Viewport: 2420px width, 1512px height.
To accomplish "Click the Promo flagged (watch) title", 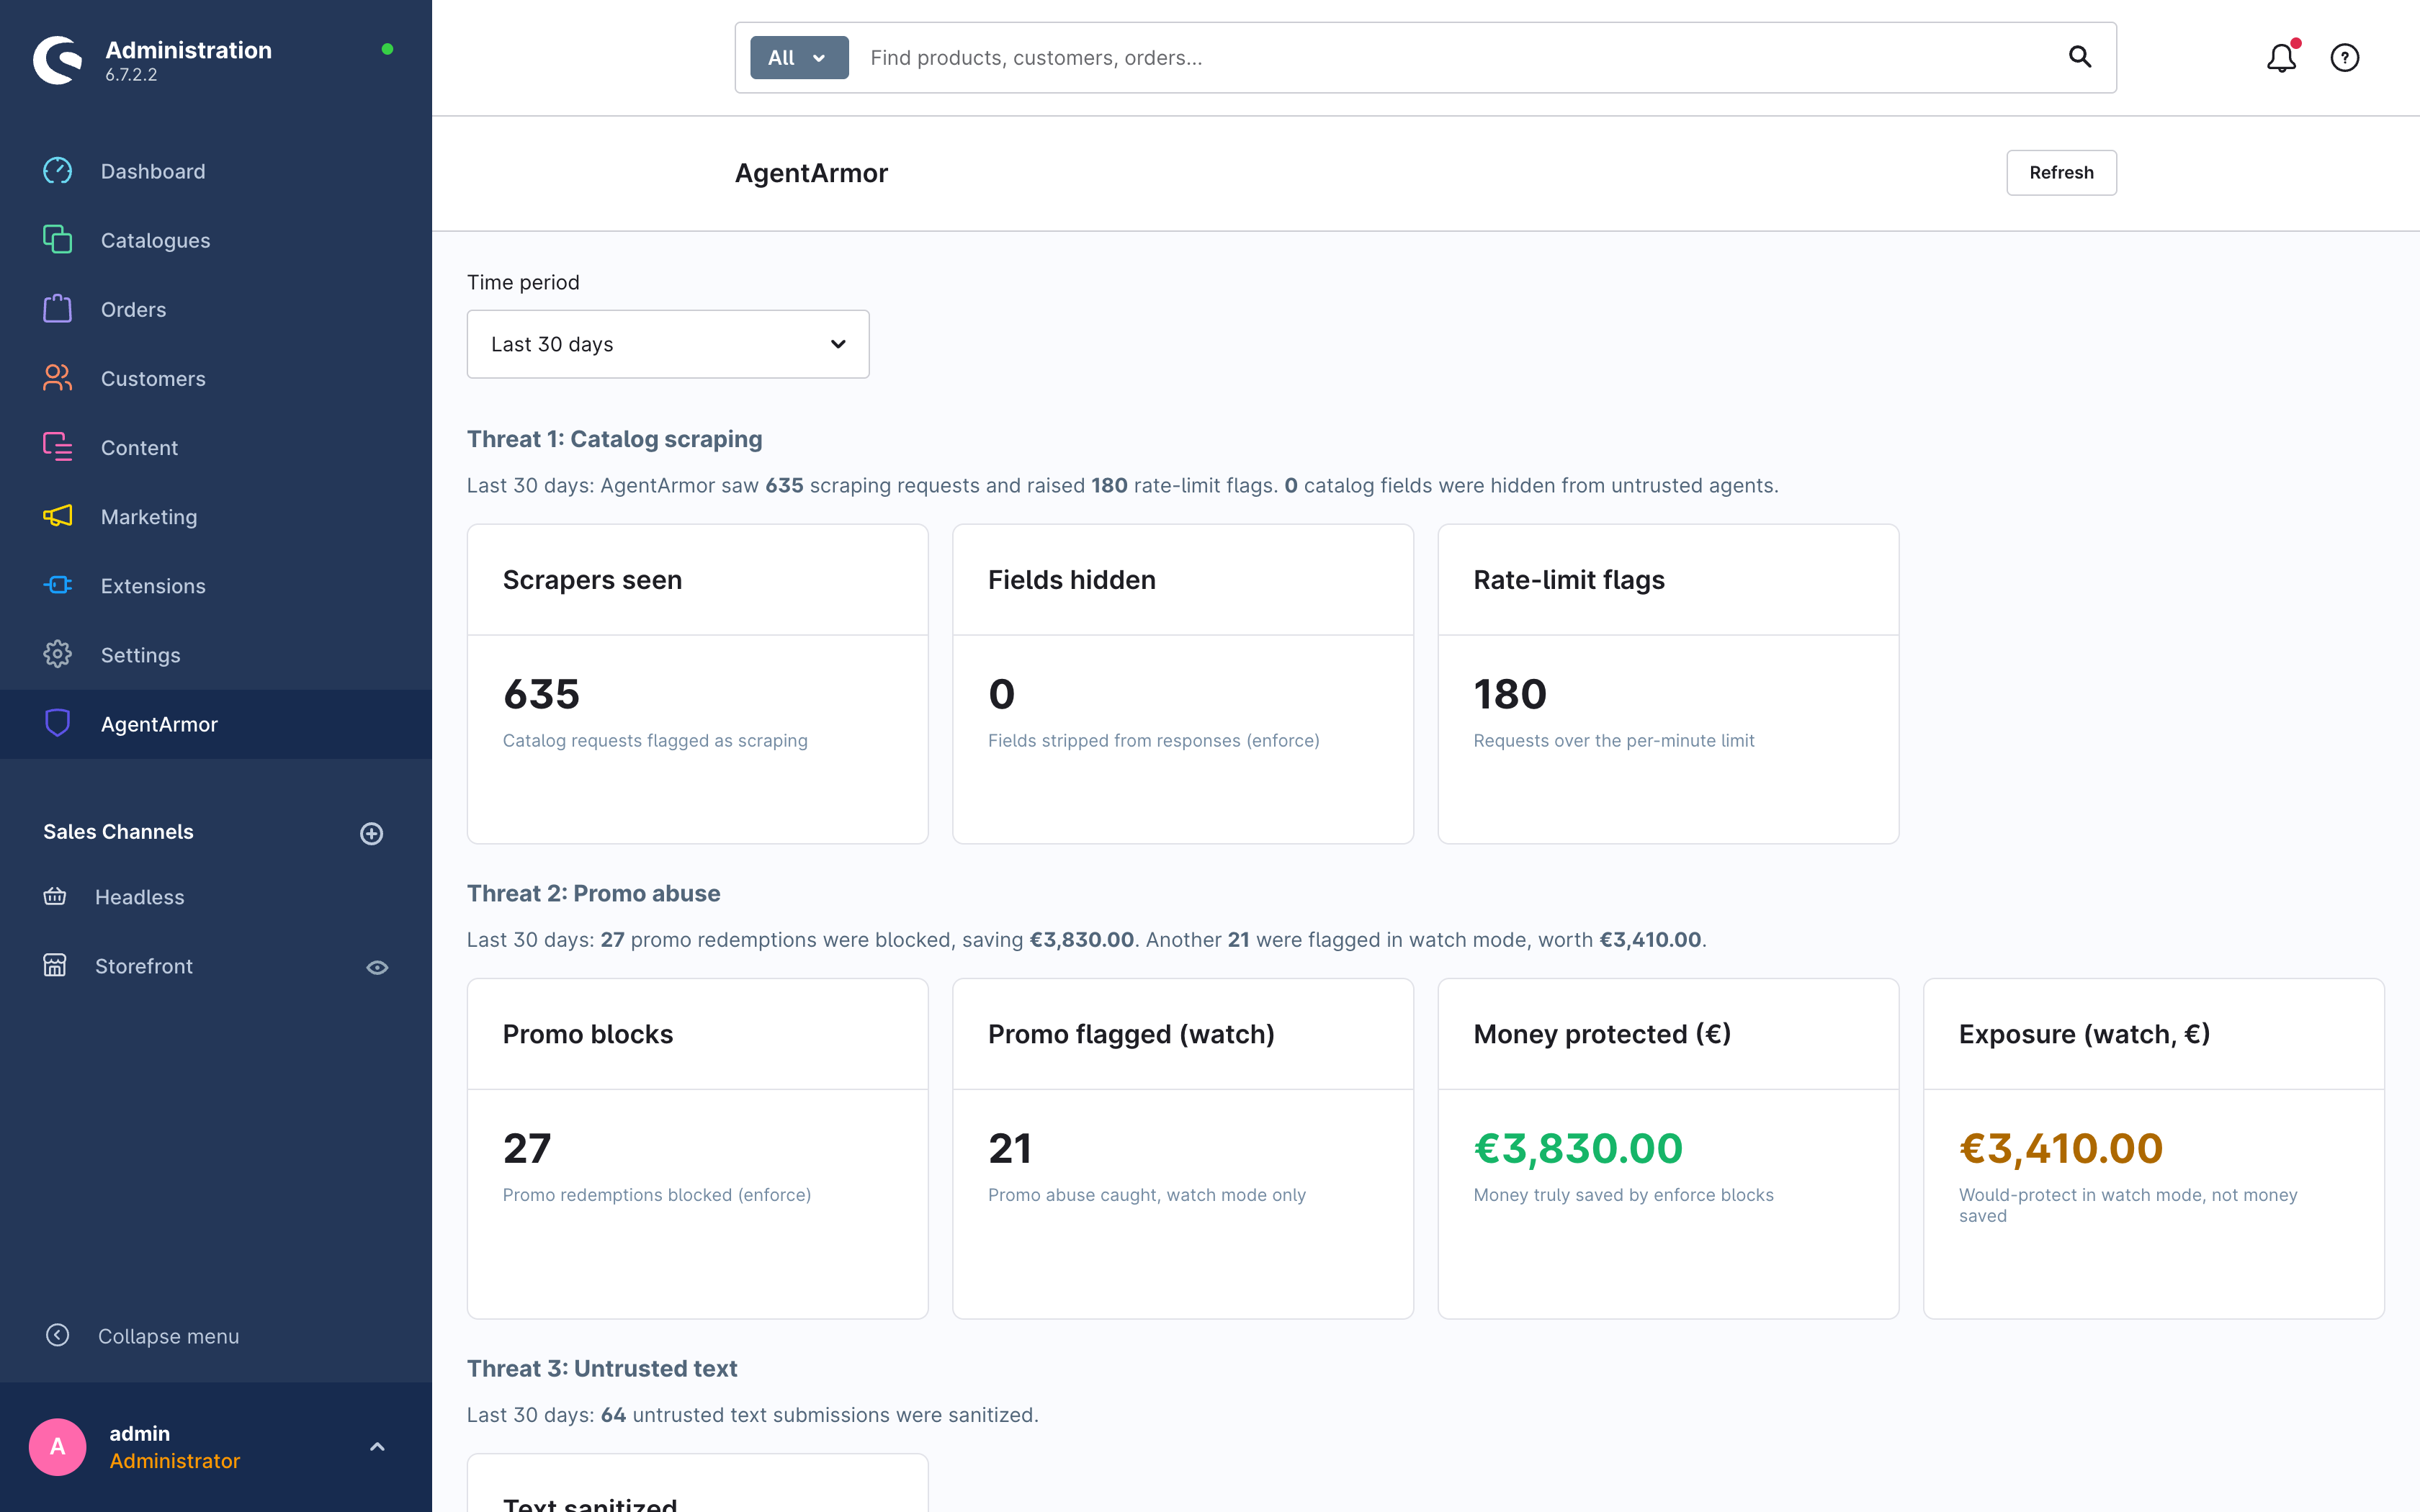I will pos(1131,1034).
